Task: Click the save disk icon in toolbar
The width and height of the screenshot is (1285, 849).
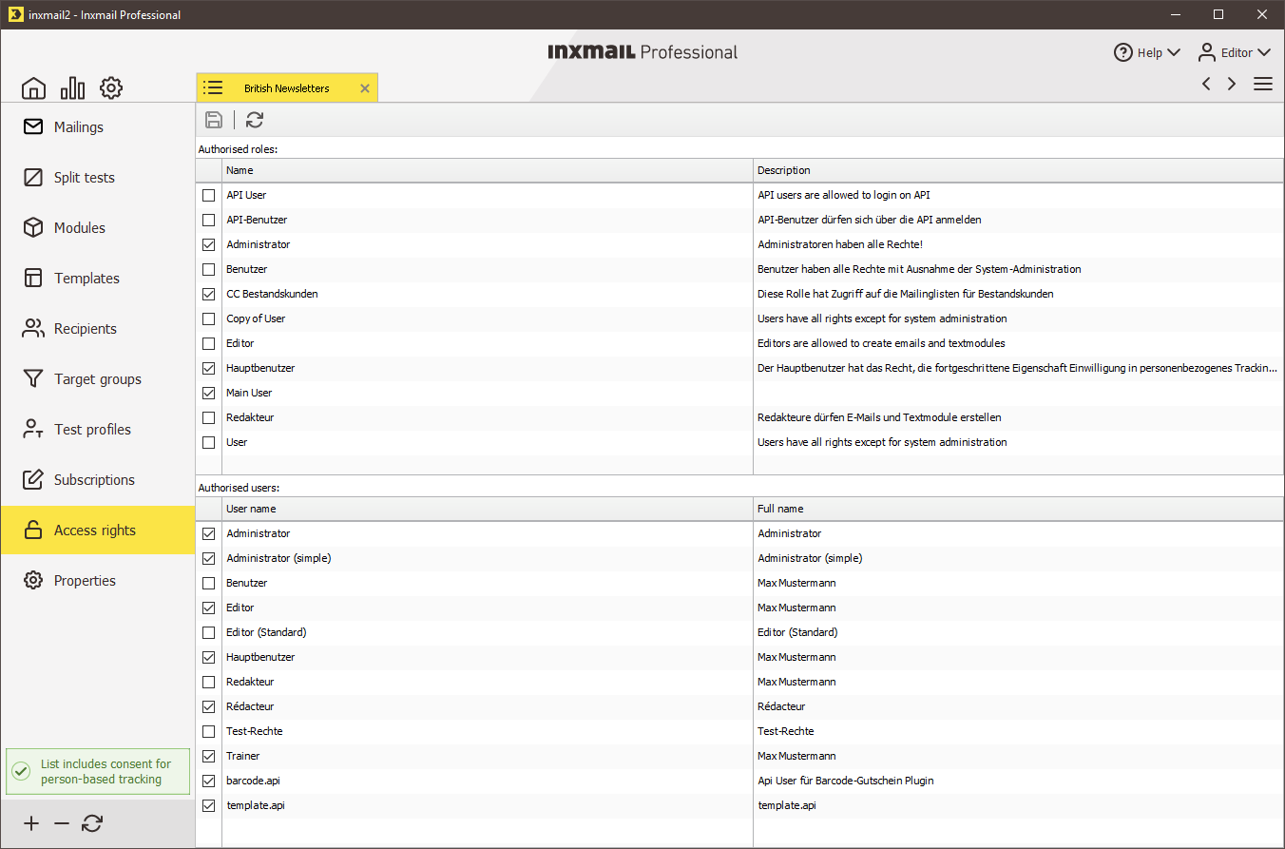Action: 214,120
